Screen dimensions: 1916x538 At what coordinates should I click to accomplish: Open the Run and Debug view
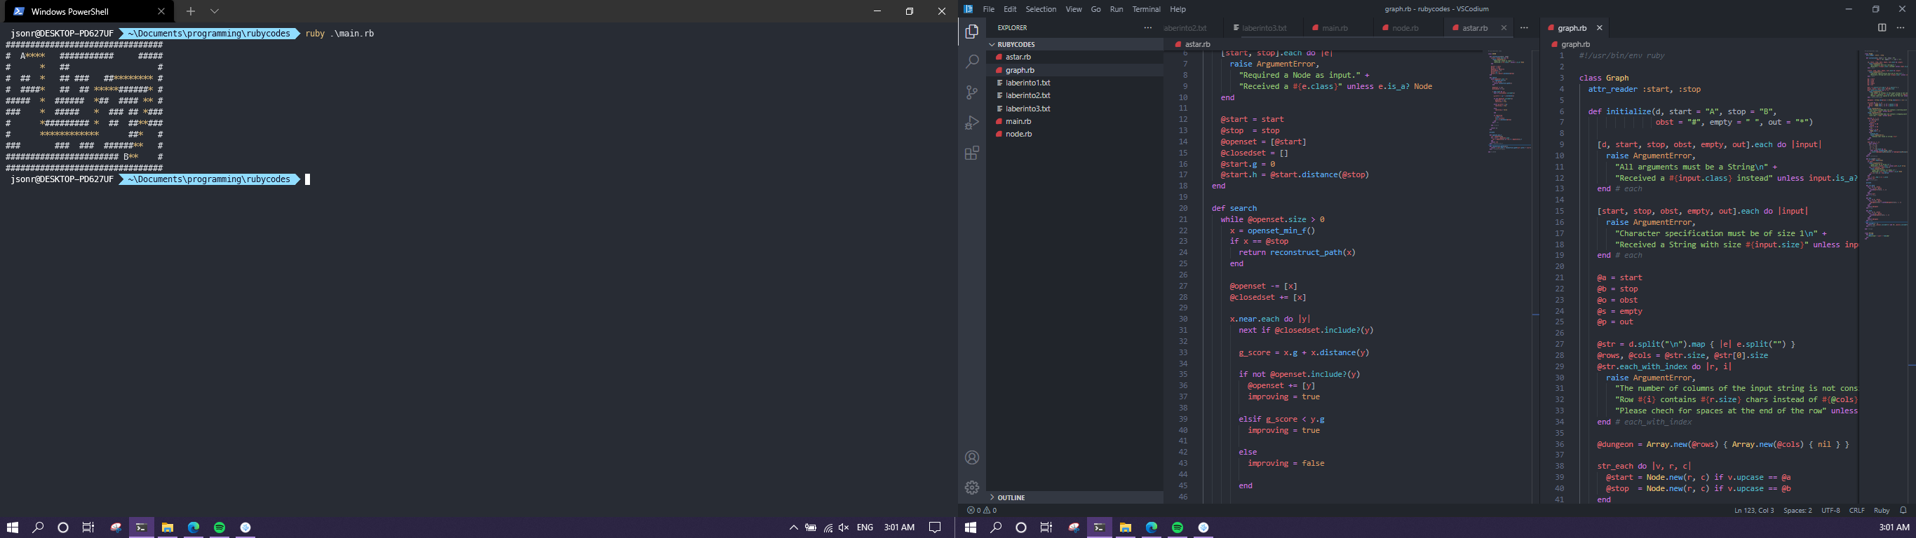(x=971, y=123)
